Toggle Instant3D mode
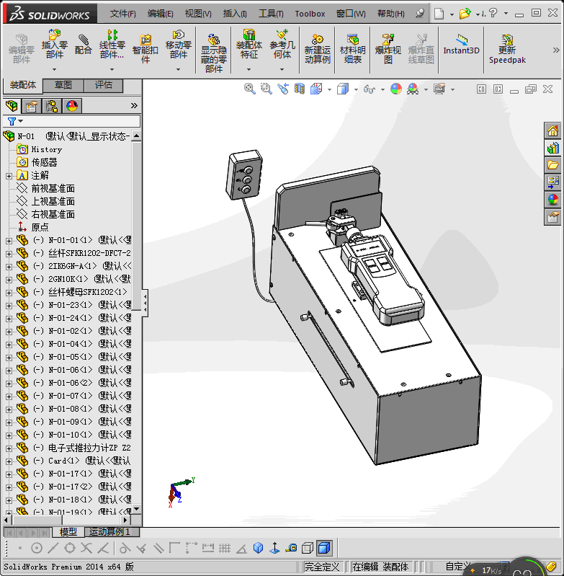Screen dimensions: 564x576 pyautogui.click(x=461, y=45)
